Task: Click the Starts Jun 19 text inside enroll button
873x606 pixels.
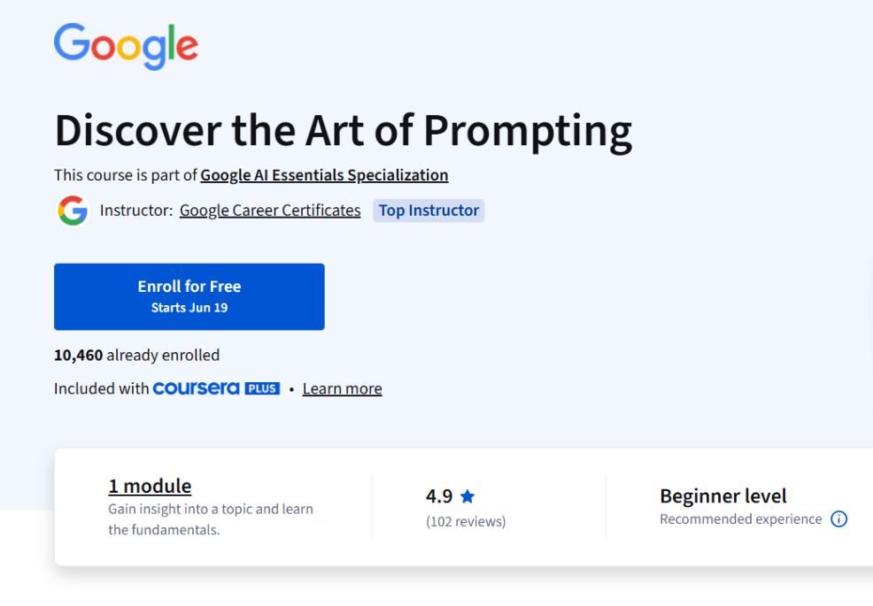Action: pyautogui.click(x=189, y=306)
